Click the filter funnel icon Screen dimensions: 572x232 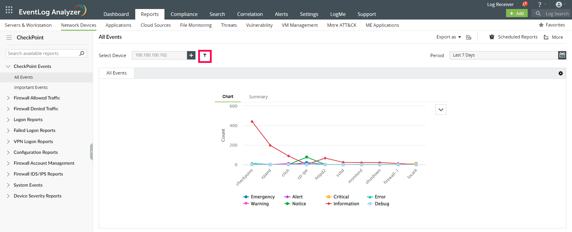(205, 56)
